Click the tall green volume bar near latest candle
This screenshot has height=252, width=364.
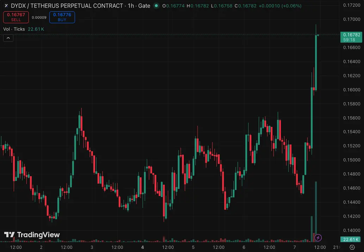[x=316, y=211]
